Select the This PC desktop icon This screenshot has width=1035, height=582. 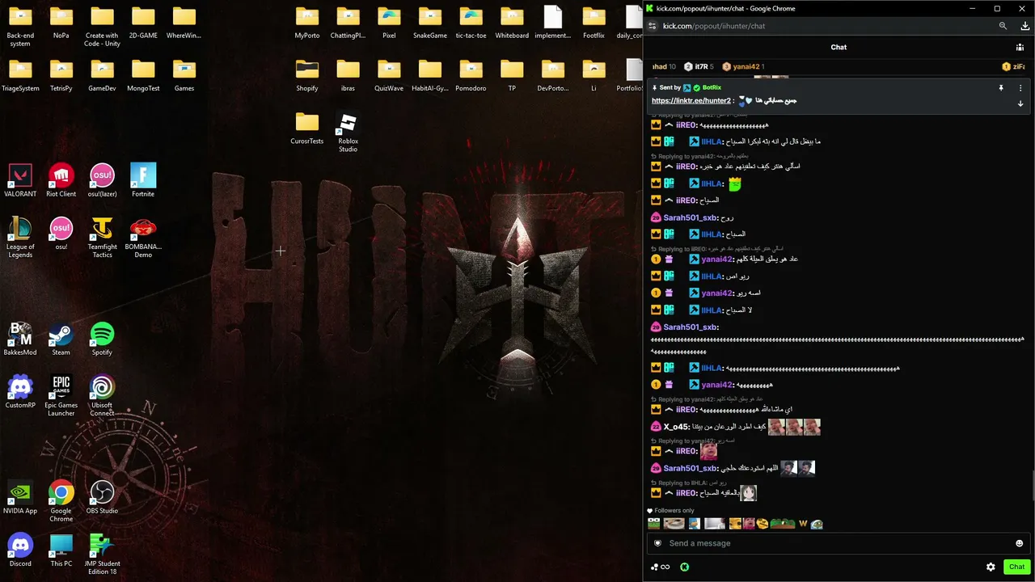61,550
